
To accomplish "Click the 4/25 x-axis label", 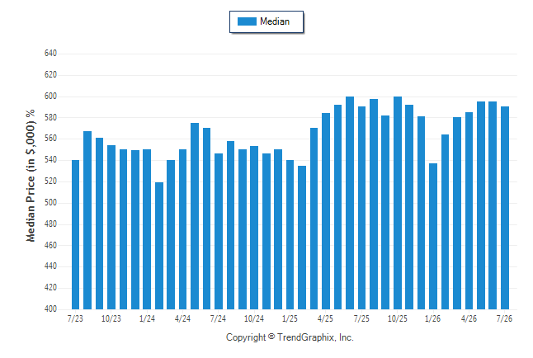I will [325, 318].
